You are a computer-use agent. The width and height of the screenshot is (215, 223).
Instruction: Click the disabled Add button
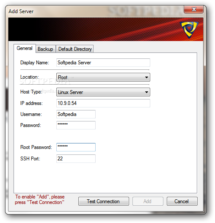[x=148, y=201]
